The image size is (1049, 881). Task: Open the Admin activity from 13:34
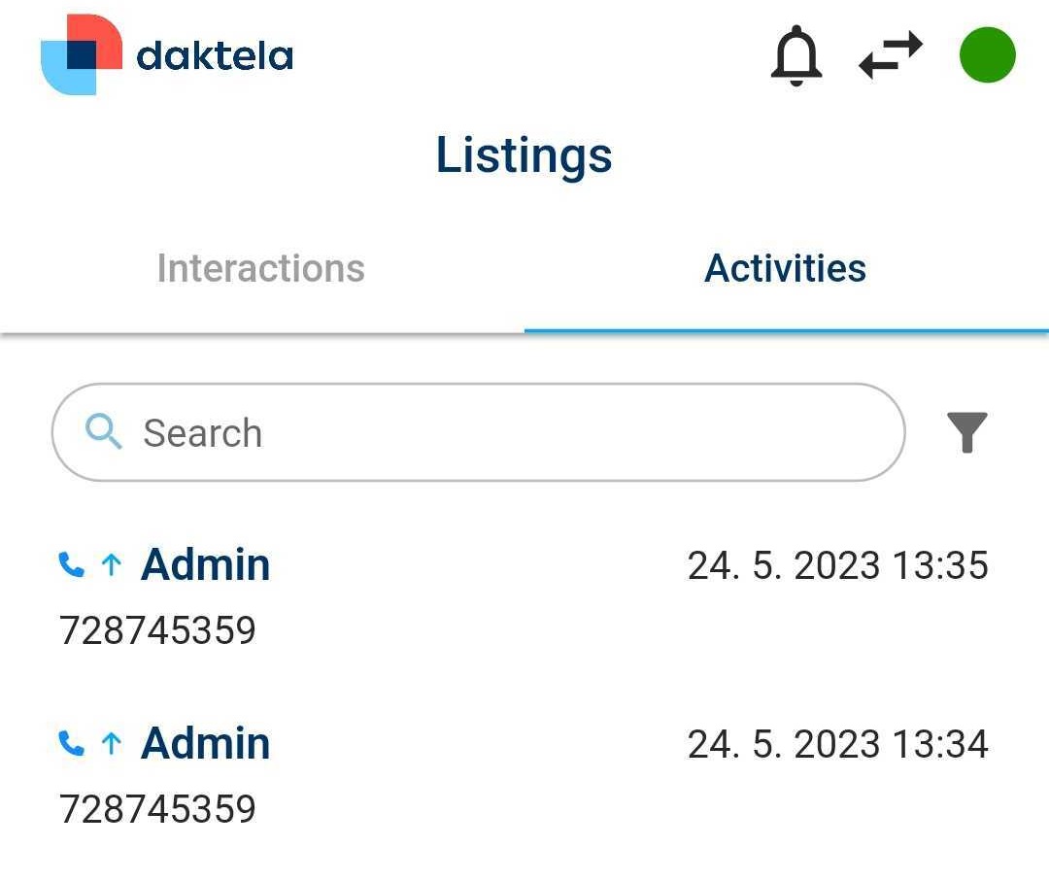point(206,742)
